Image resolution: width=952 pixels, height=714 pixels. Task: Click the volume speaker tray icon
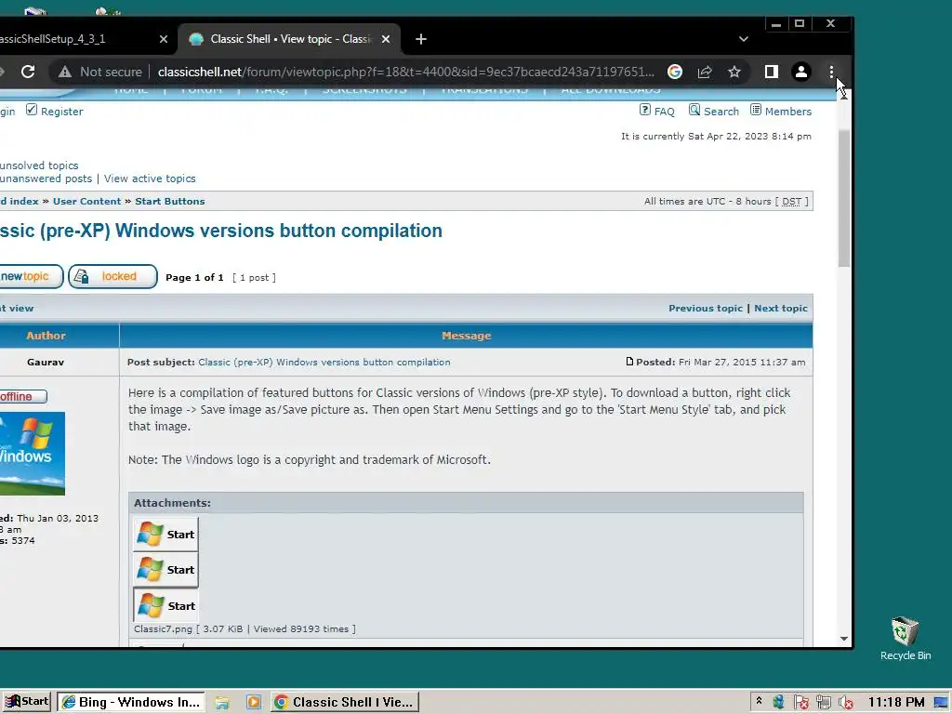(845, 703)
